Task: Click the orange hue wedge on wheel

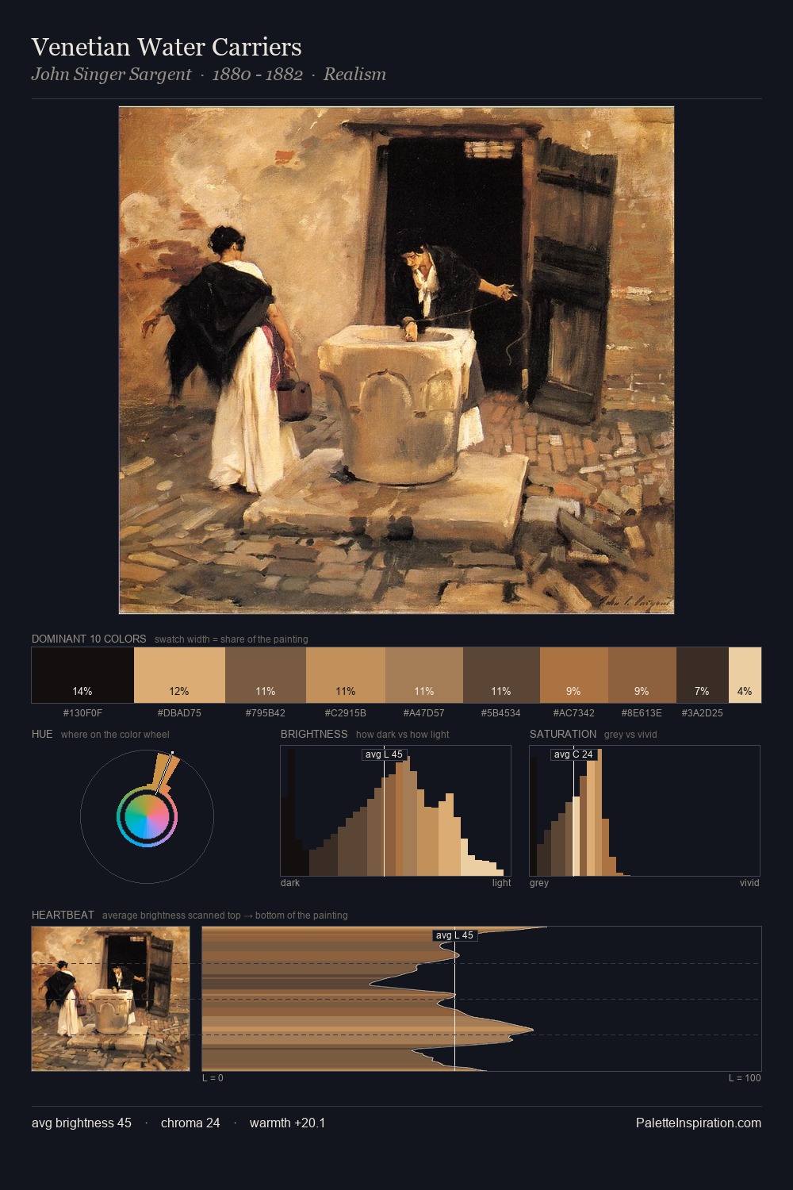Action: [166, 772]
